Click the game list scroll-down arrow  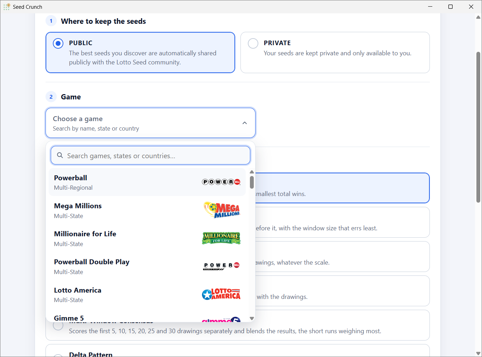tap(252, 318)
